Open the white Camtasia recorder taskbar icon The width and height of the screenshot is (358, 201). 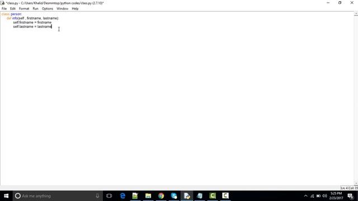pyautogui.click(x=225, y=196)
